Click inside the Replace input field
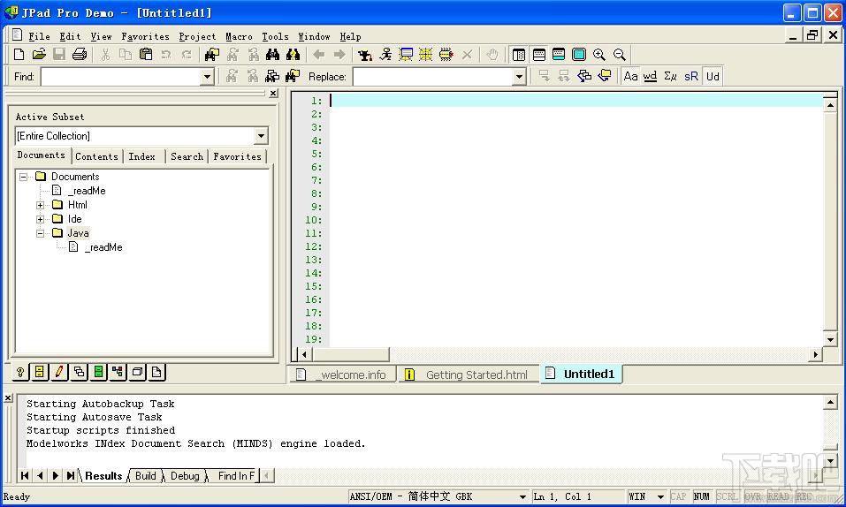This screenshot has width=846, height=507. point(432,77)
